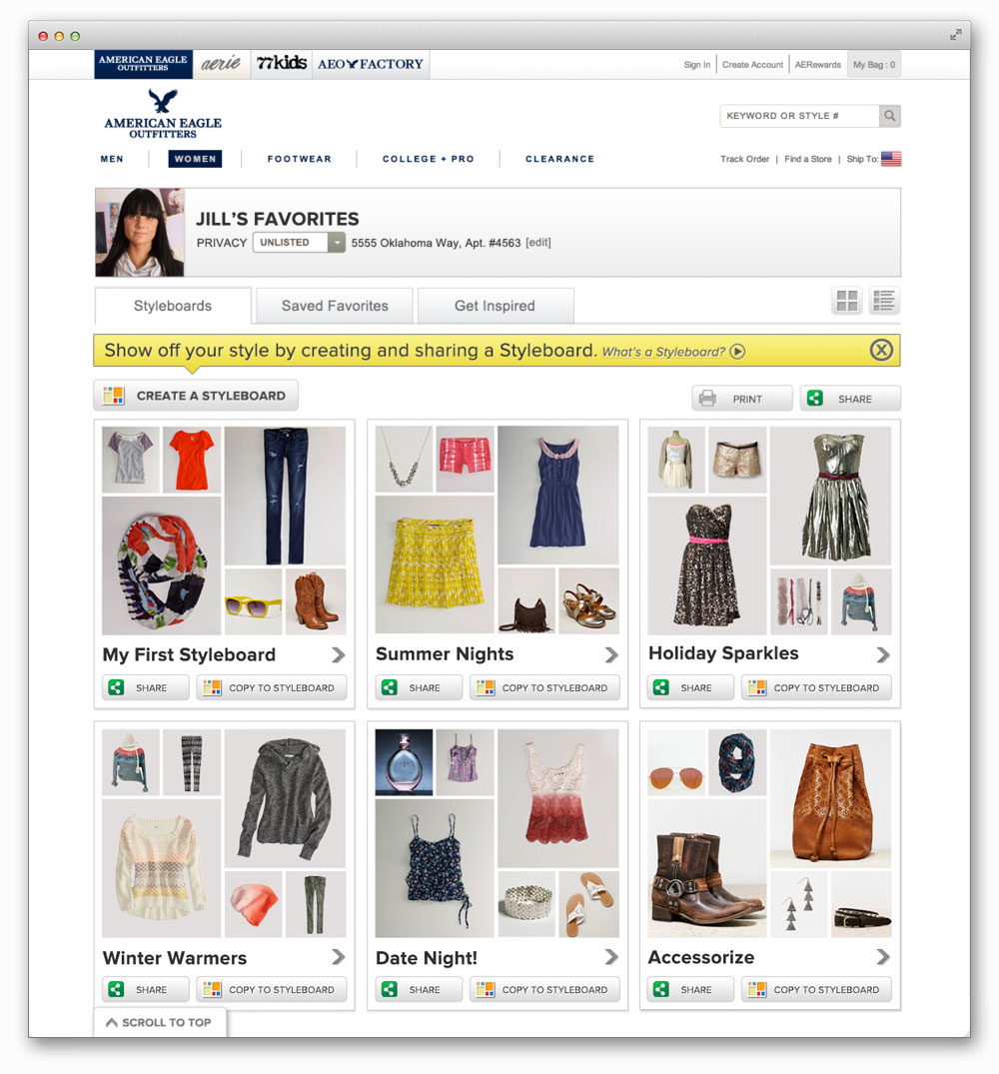
Task: Expand Holiday Sparkles styleboard arrow
Action: (x=883, y=654)
